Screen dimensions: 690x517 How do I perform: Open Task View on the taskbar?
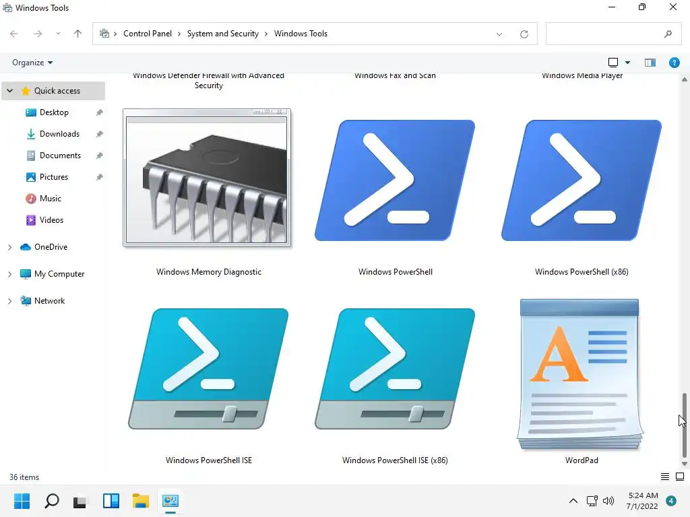tap(80, 501)
